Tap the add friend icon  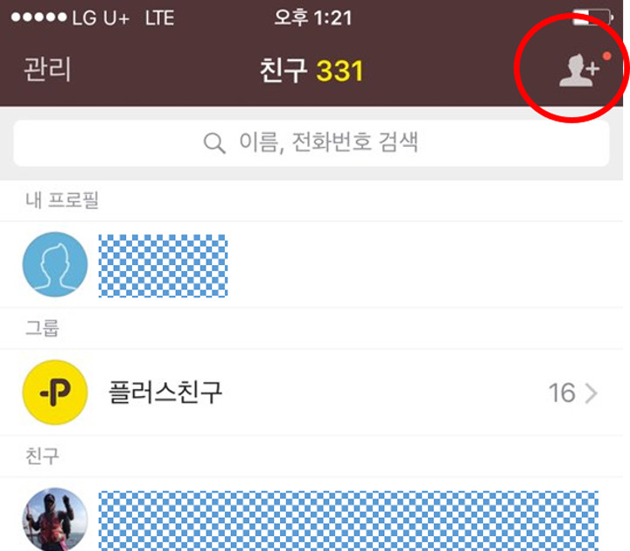579,70
